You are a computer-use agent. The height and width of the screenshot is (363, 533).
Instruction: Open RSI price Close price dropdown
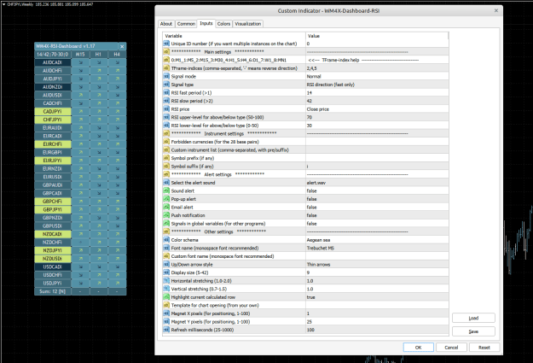click(x=377, y=109)
